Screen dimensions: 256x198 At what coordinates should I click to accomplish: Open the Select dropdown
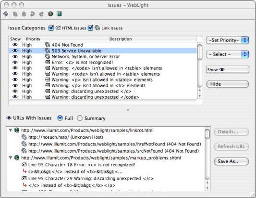[228, 54]
